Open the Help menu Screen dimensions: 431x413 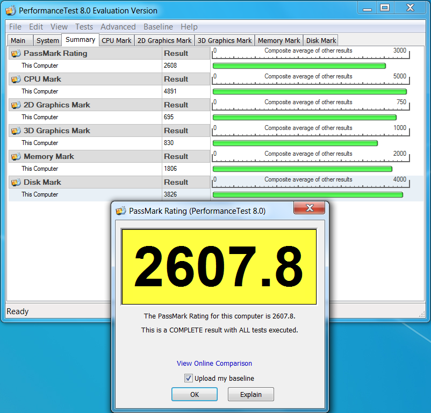pos(189,27)
